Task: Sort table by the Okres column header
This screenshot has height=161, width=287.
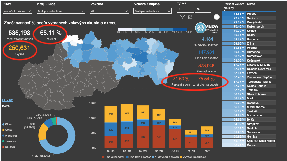Action: tap(251, 4)
